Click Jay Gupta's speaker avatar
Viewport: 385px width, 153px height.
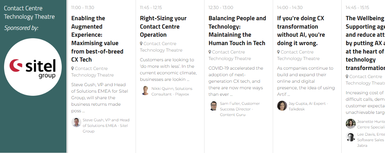pyautogui.click(x=282, y=106)
